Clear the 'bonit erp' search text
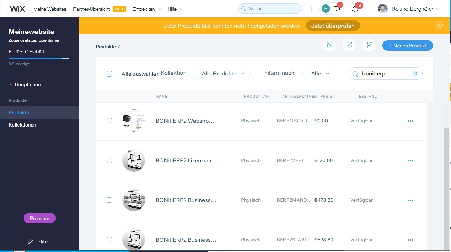 [415, 73]
